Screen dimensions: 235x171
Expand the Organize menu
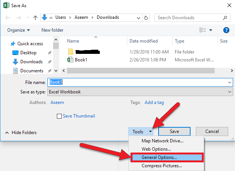18,30
